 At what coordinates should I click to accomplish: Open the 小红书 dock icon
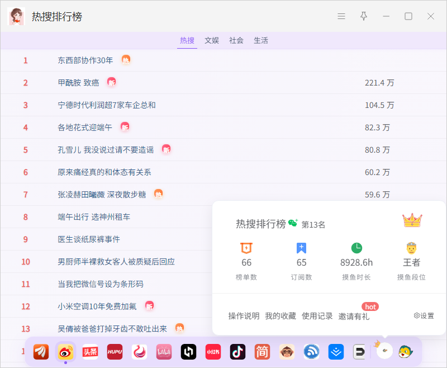pos(213,352)
